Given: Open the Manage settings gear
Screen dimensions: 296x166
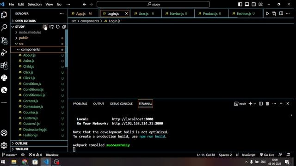Looking at the screenshot, I should coord(4,145).
